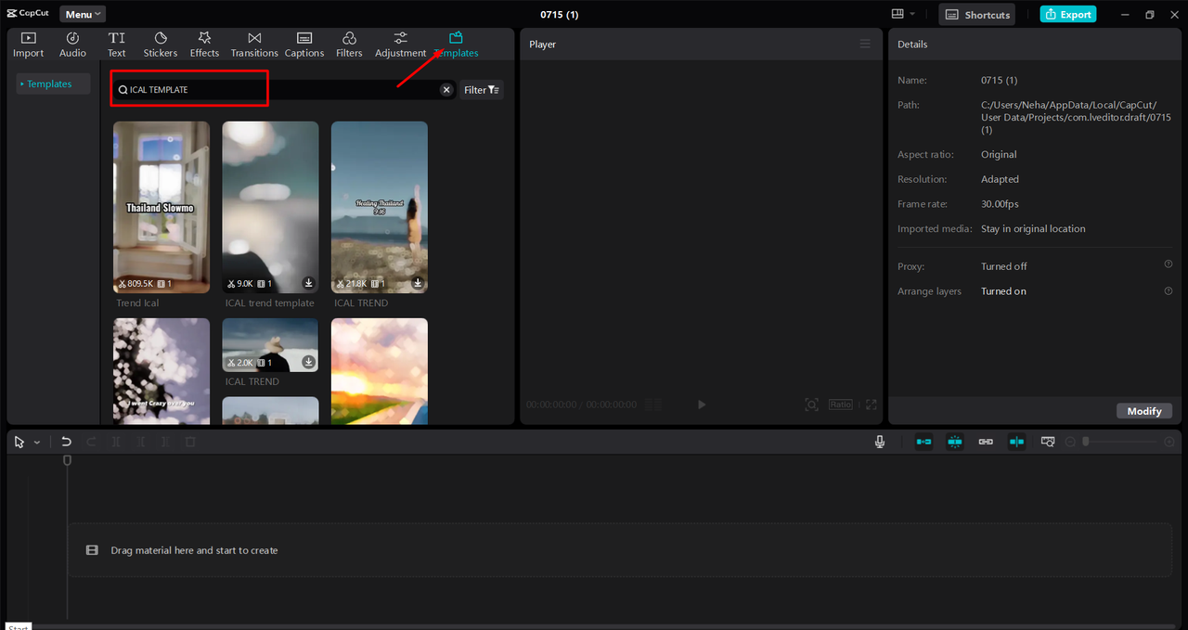1188x630 pixels.
Task: Clear the template search text
Action: pos(446,90)
